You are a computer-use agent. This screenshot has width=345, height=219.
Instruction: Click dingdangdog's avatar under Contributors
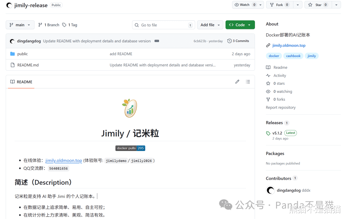point(270,190)
